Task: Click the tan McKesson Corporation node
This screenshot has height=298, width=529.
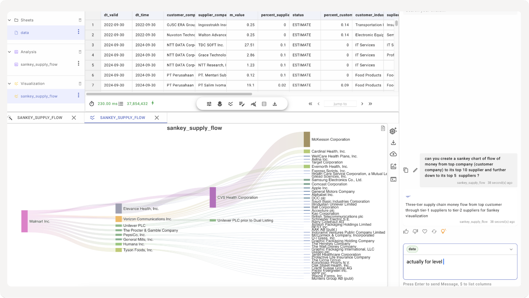Action: pyautogui.click(x=307, y=139)
